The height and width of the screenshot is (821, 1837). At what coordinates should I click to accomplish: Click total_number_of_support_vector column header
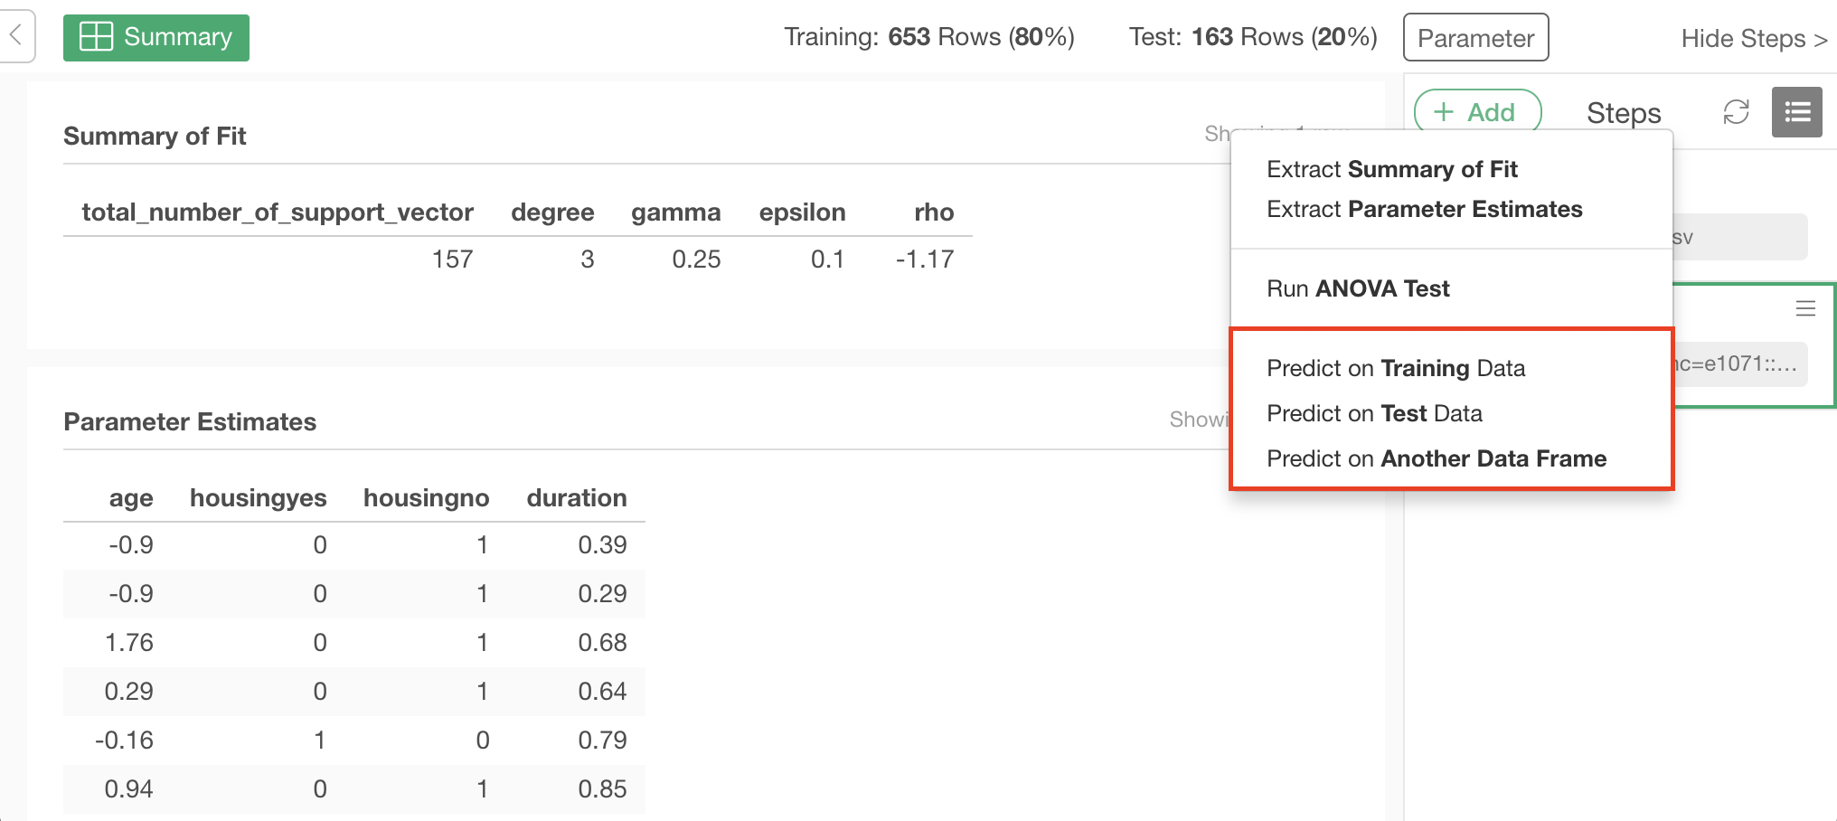277,212
